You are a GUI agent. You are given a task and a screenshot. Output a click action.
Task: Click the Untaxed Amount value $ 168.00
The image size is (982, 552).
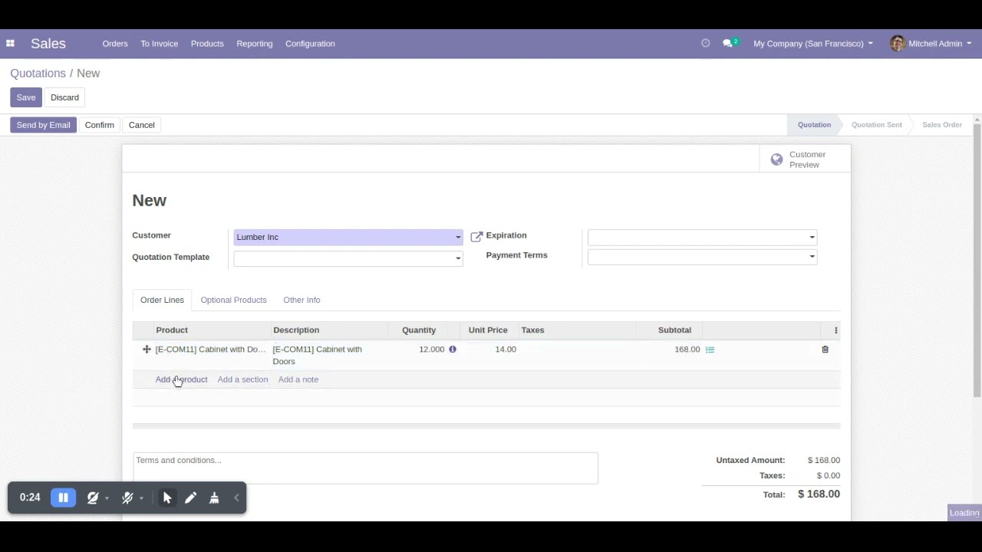[824, 461]
